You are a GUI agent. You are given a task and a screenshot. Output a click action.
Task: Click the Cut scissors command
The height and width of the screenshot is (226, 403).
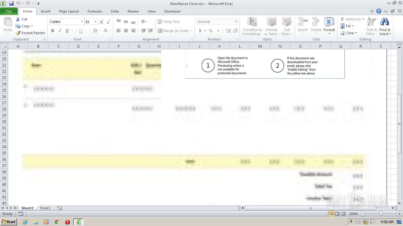tap(21, 19)
